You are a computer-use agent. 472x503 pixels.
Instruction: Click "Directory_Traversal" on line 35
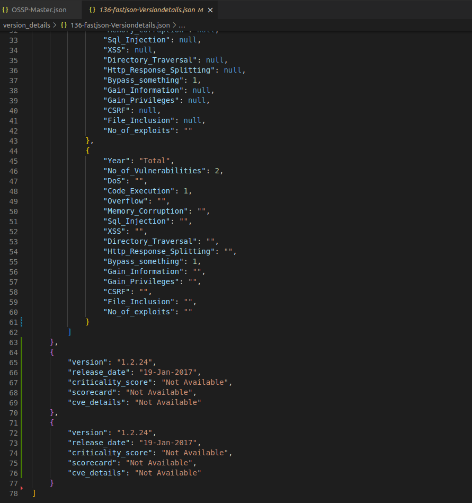150,60
